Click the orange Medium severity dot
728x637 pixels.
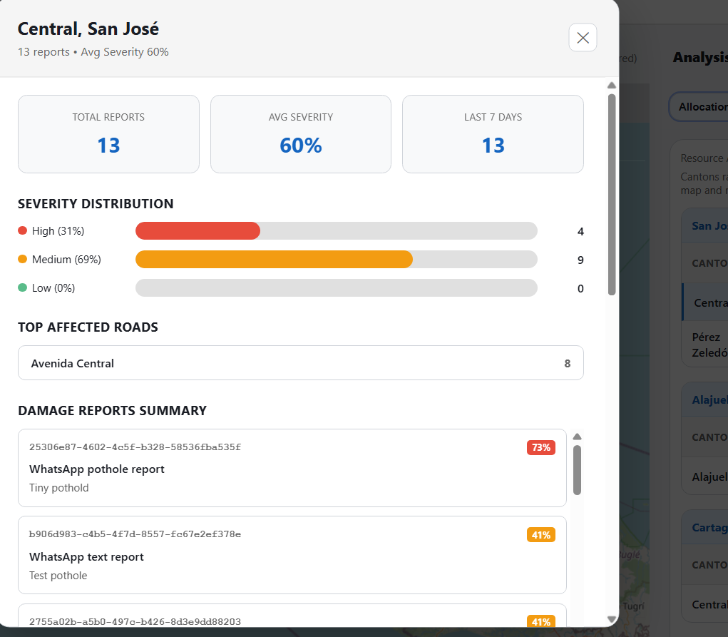point(22,259)
